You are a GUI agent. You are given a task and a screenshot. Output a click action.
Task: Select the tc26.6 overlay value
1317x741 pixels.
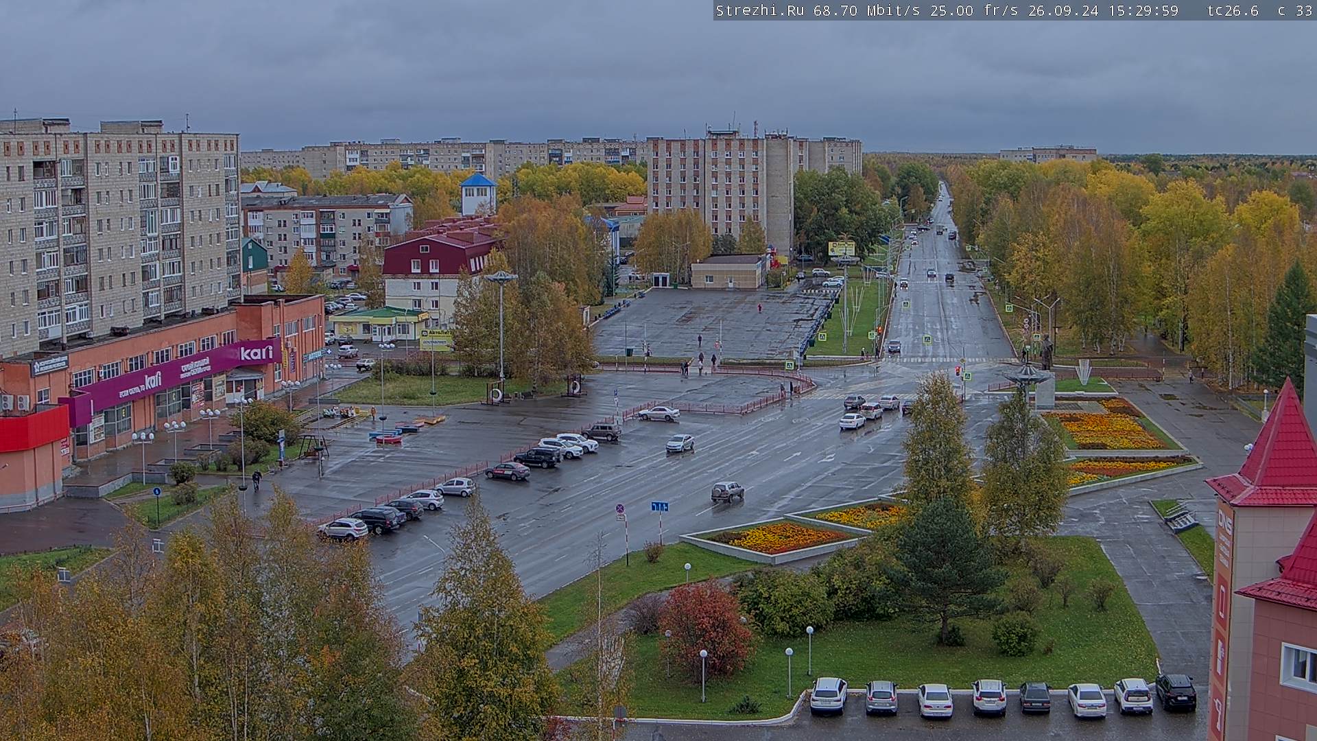click(1233, 10)
